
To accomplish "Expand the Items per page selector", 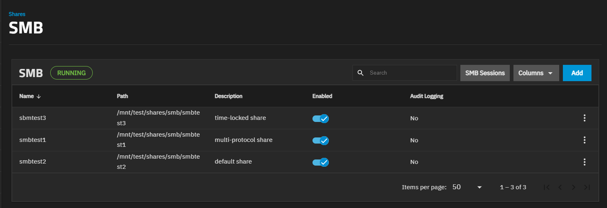I will pyautogui.click(x=467, y=187).
